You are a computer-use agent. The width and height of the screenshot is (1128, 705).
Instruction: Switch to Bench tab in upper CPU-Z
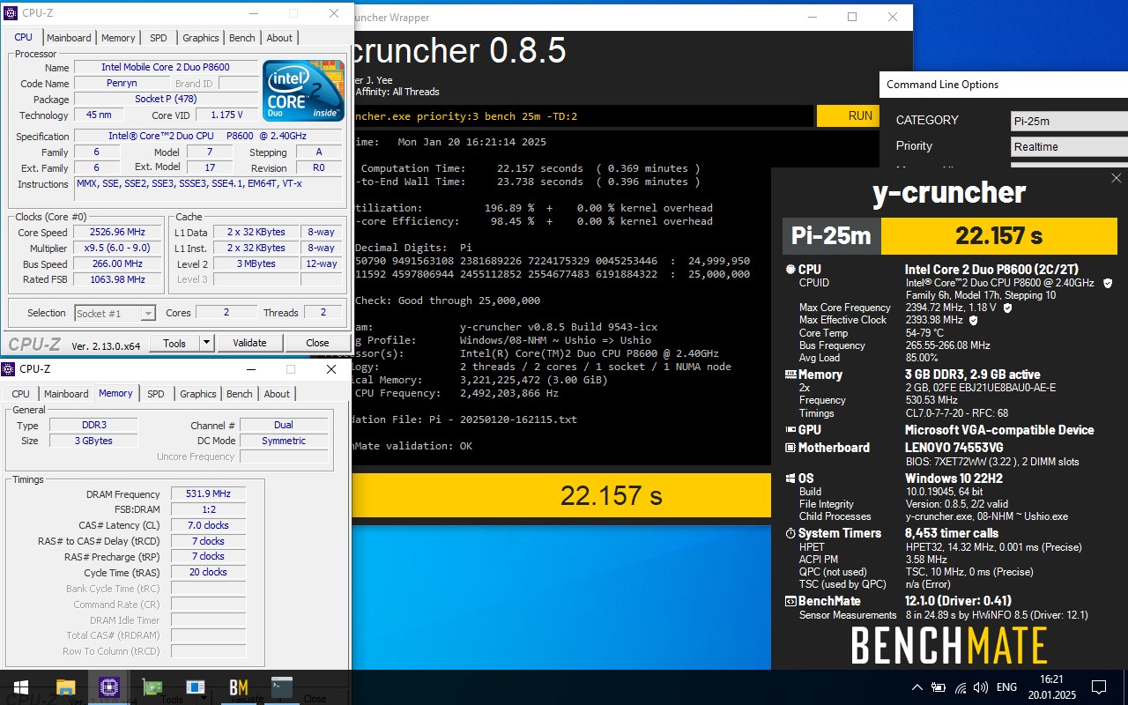(x=242, y=38)
